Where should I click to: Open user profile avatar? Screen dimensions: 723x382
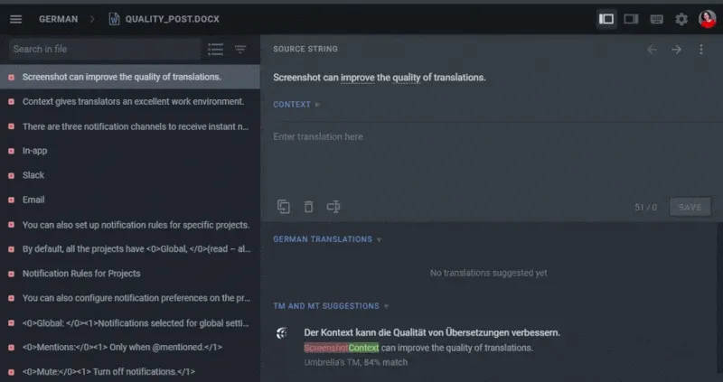708,19
